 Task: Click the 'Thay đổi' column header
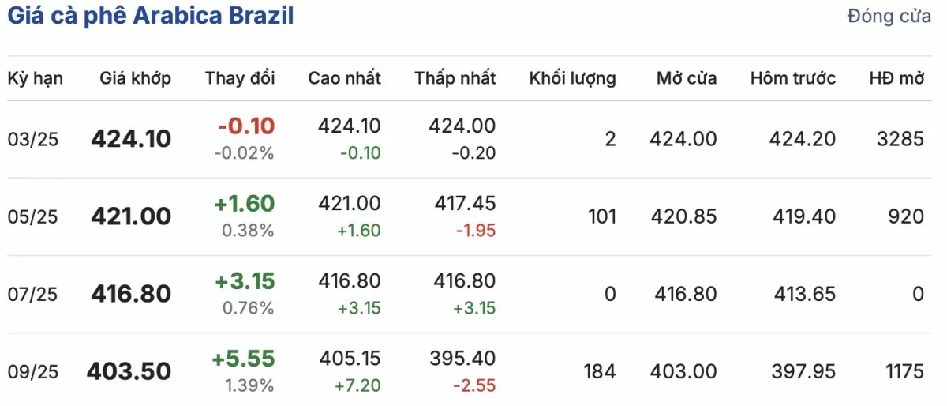240,78
